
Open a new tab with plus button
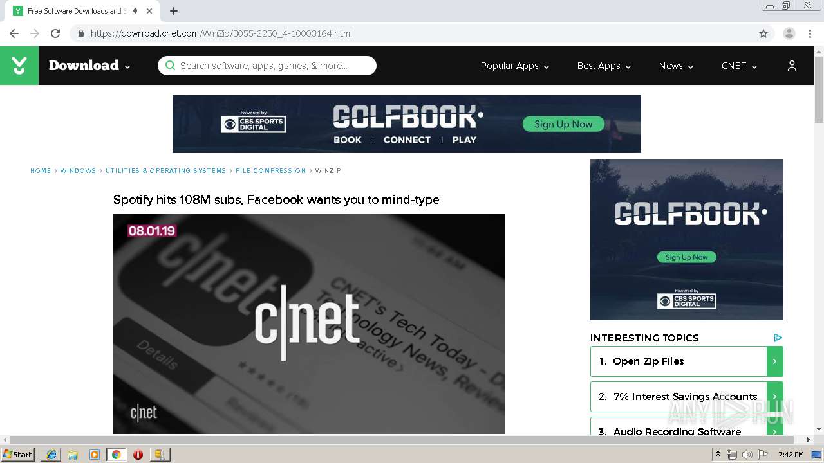coord(174,11)
